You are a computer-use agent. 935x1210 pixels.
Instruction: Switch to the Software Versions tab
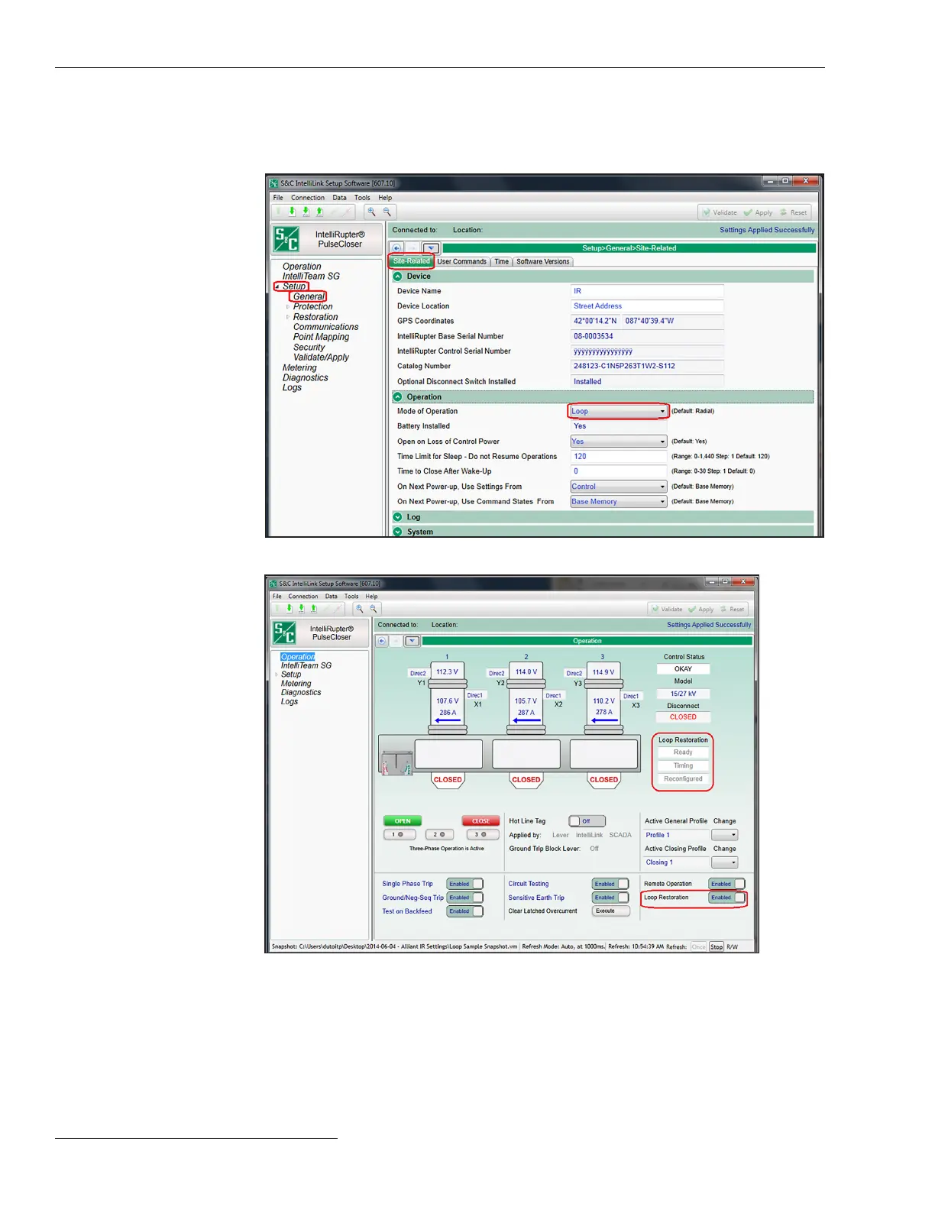[542, 261]
